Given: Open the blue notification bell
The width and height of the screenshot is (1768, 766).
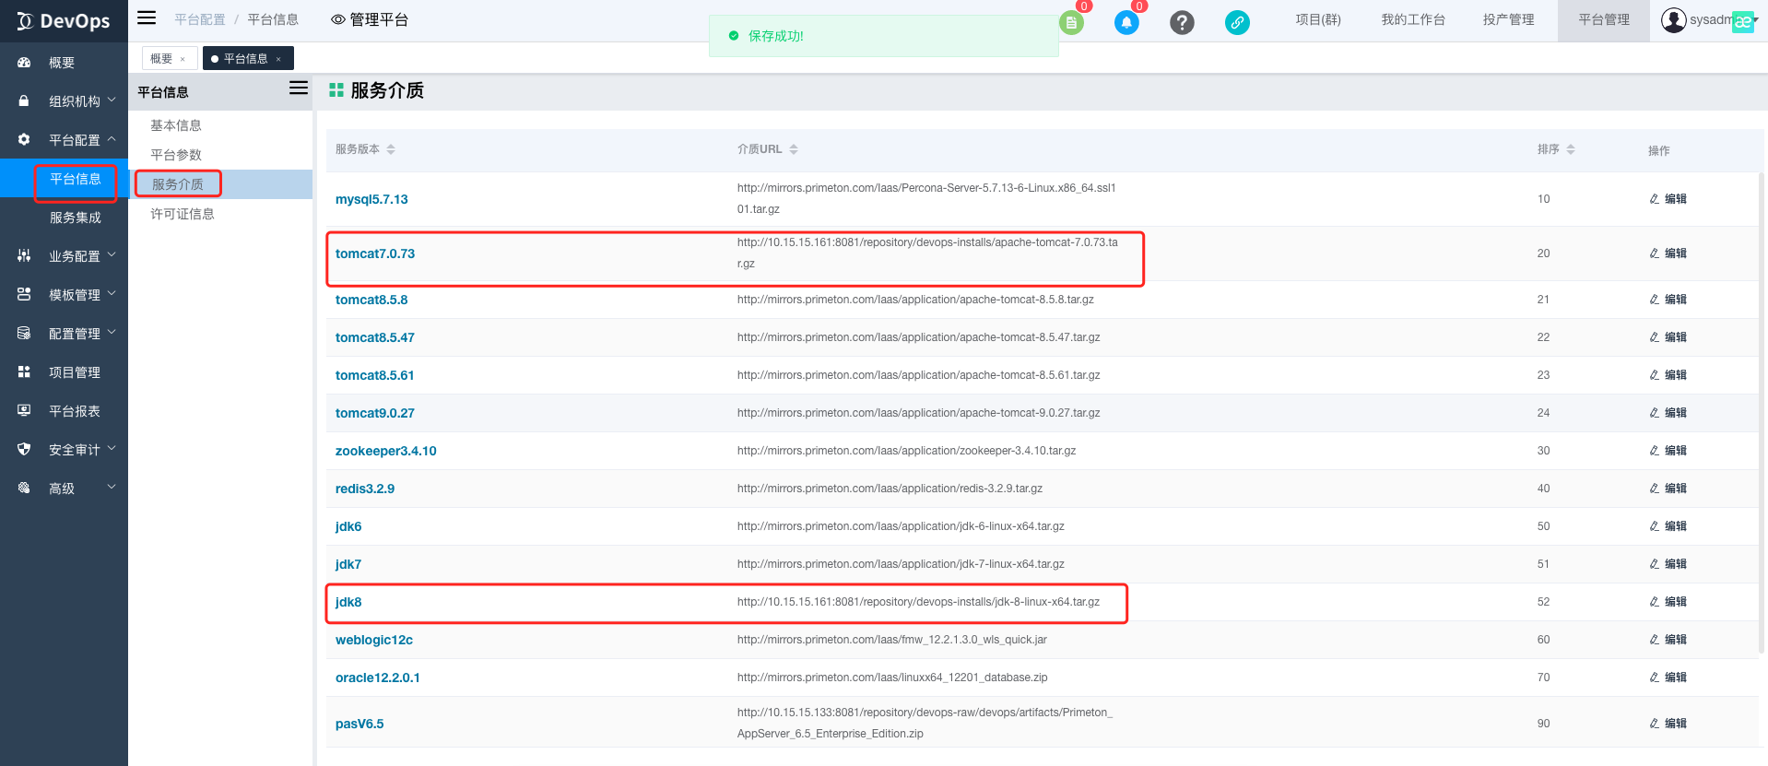Looking at the screenshot, I should point(1126,23).
